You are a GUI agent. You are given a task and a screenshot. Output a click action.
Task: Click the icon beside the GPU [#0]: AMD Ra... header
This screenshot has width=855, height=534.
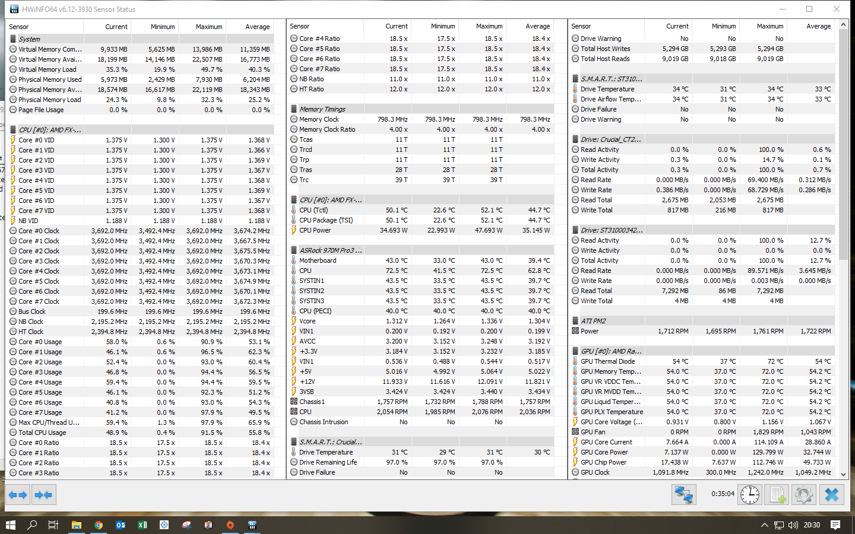click(x=575, y=351)
